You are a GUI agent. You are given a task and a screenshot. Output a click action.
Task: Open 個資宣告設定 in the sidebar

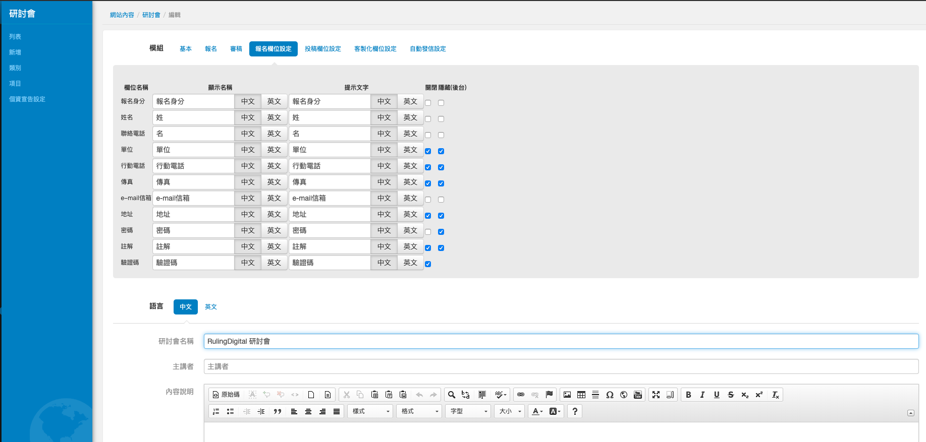(27, 99)
